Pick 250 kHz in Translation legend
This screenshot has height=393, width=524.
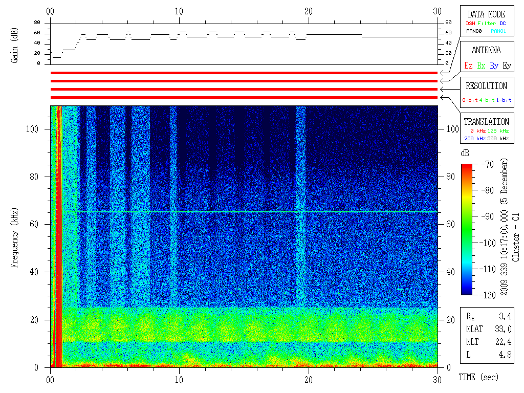pos(473,138)
